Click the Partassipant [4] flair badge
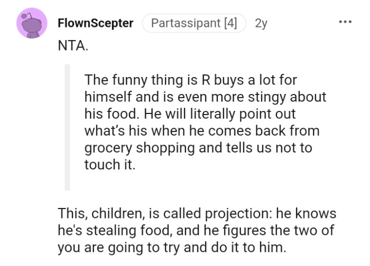 coord(194,23)
